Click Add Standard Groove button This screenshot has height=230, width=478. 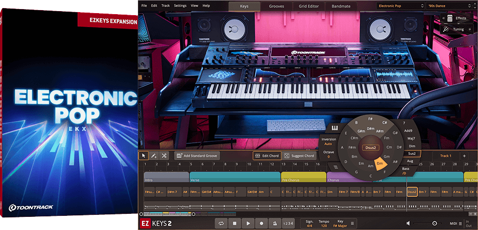[197, 156]
